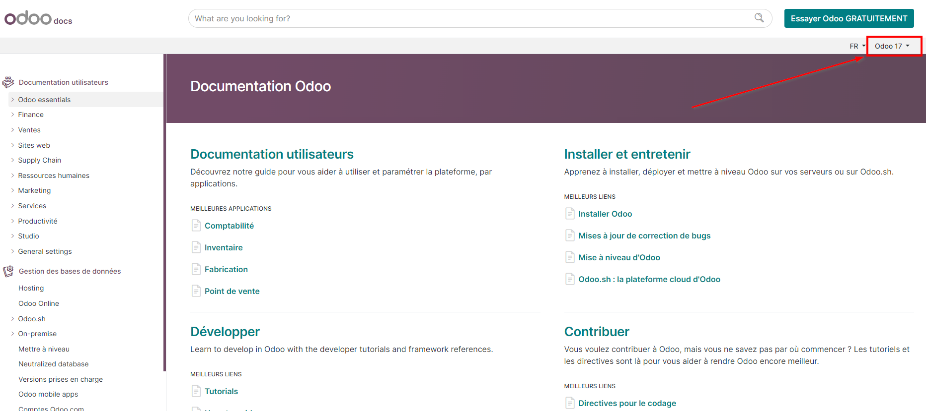Image resolution: width=926 pixels, height=411 pixels.
Task: Open Odoo mobile apps sidebar entry
Action: point(48,394)
